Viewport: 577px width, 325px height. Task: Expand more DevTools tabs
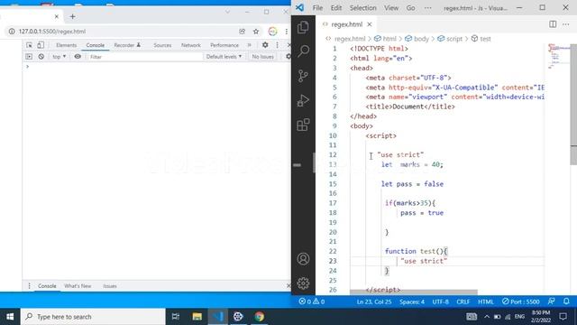249,45
